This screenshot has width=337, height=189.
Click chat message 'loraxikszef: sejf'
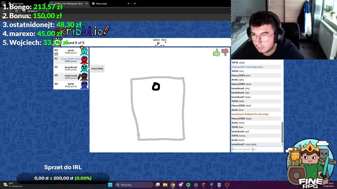[240, 132]
